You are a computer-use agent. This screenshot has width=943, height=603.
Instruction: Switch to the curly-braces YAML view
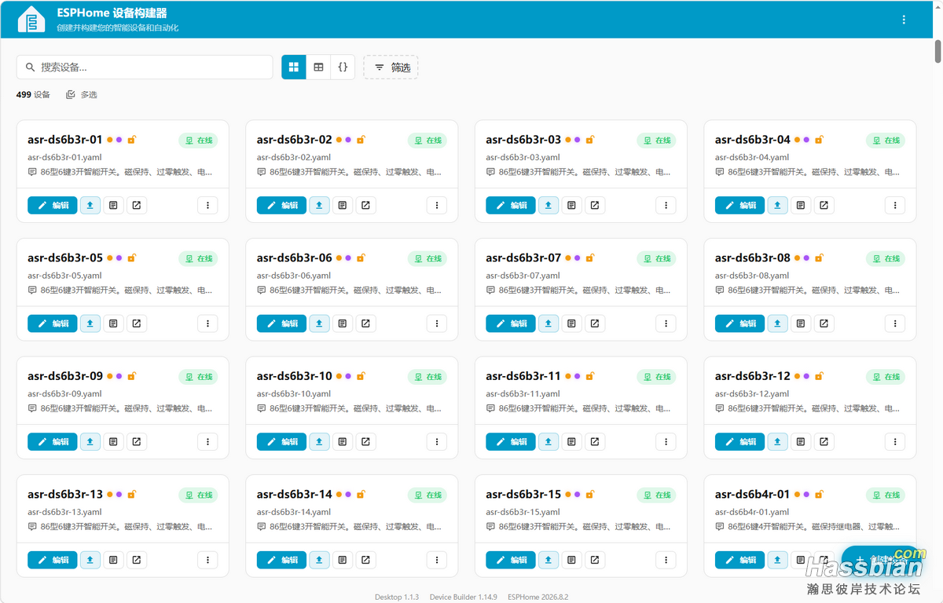point(343,68)
